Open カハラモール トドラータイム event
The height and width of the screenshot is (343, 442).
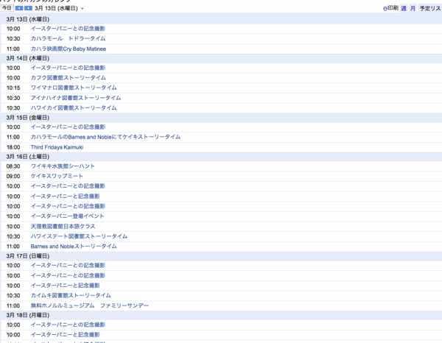coord(68,38)
